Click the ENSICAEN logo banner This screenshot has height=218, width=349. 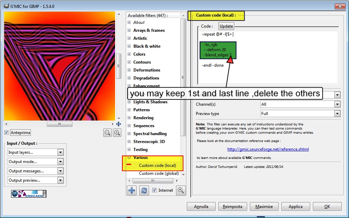click(29, 194)
